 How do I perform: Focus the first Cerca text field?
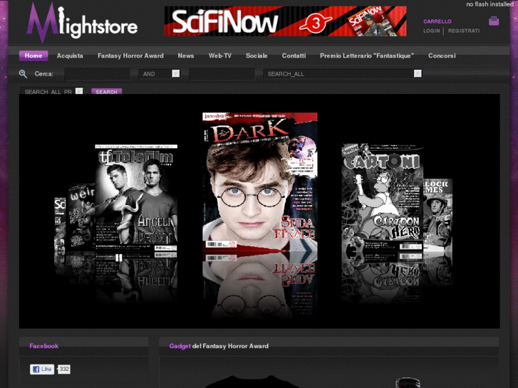pyautogui.click(x=98, y=74)
